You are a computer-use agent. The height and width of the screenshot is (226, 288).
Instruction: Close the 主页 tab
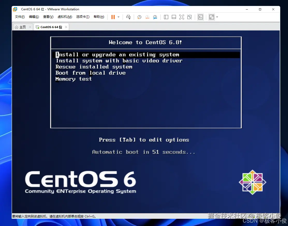click(30, 27)
